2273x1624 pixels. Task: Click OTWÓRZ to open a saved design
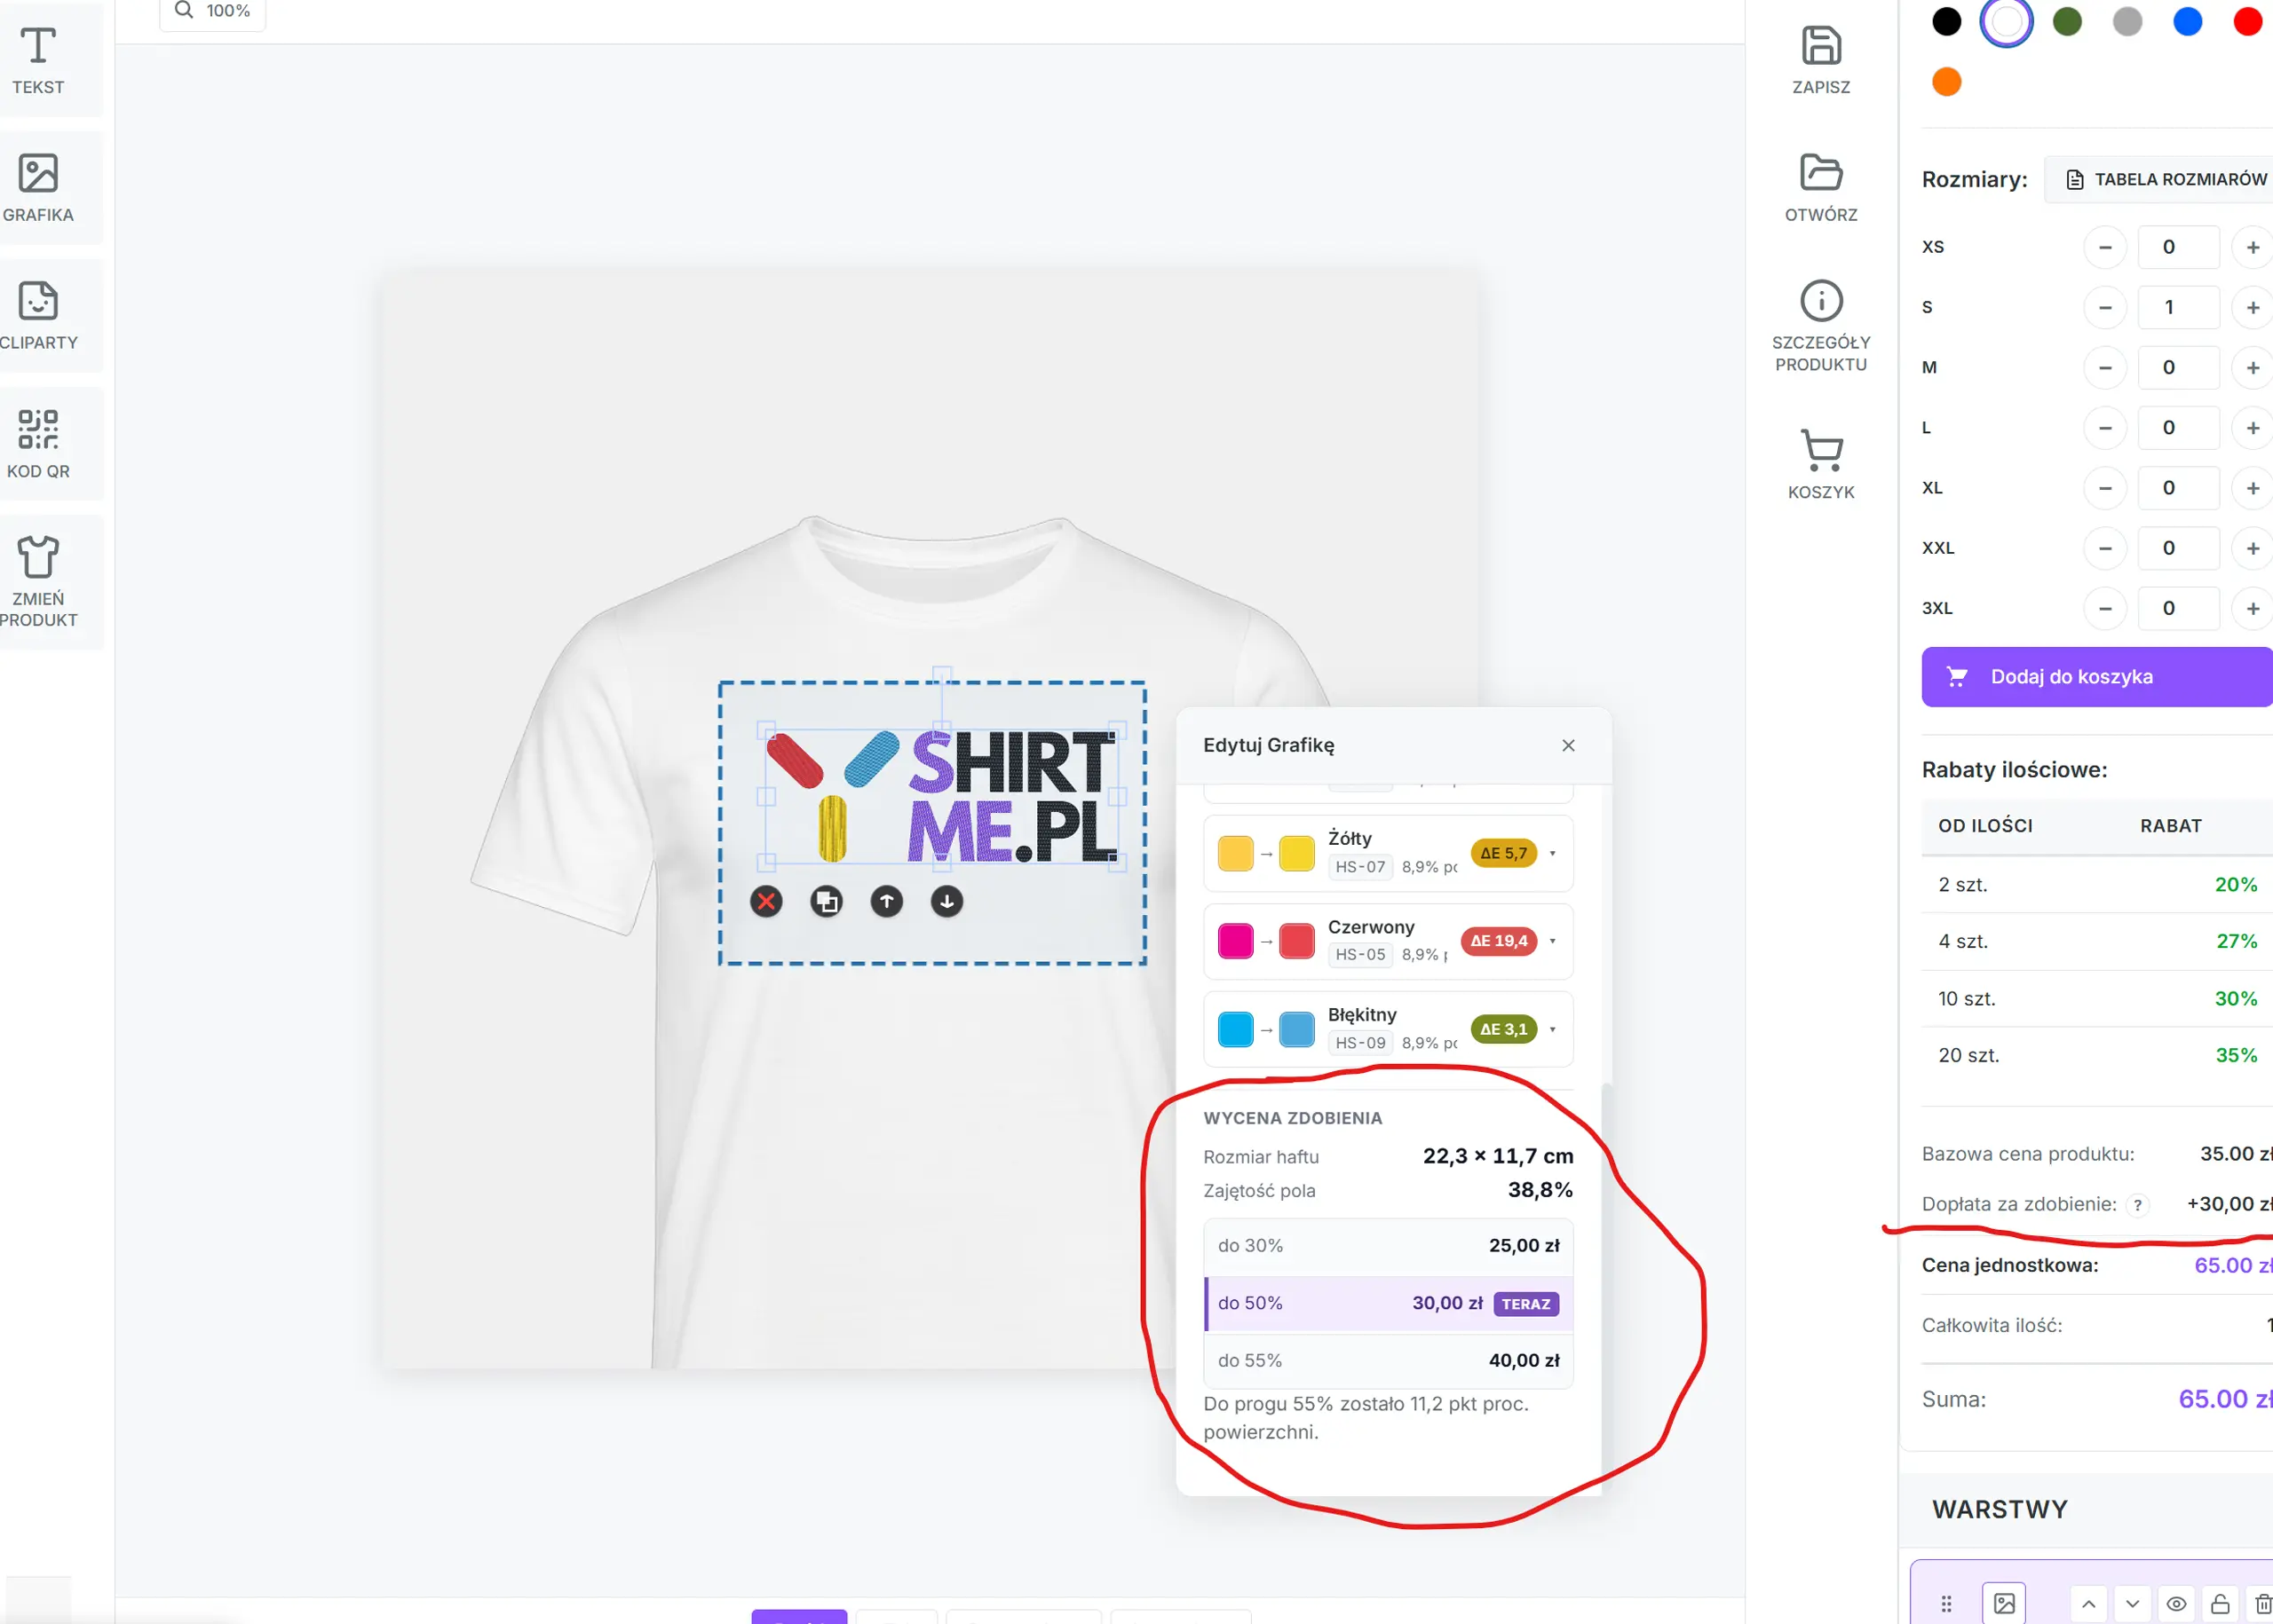click(x=1821, y=188)
